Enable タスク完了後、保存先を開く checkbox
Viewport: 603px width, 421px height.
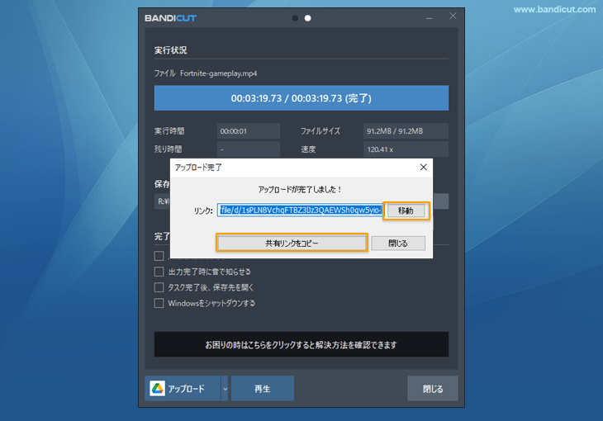(x=159, y=287)
